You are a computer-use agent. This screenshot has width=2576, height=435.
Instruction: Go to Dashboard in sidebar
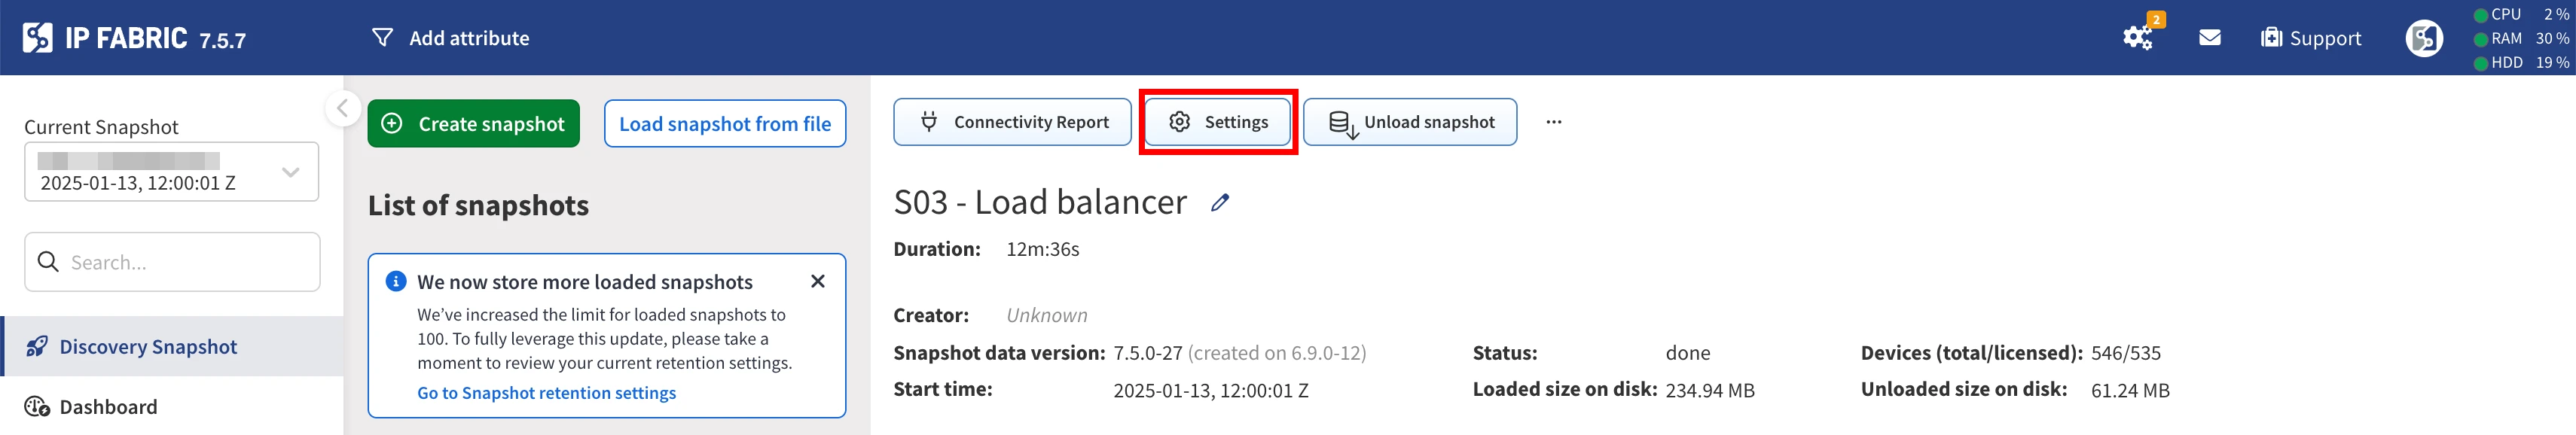click(x=108, y=407)
